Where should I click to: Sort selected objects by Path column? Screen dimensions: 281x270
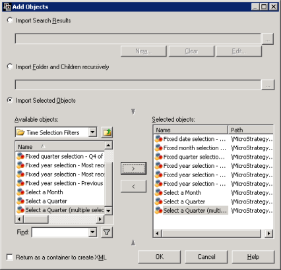point(251,130)
